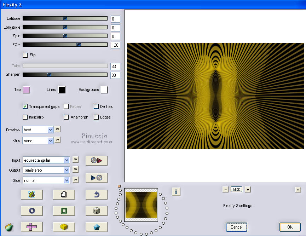
Task: Pick the white Background color swatch
Action: (104, 90)
